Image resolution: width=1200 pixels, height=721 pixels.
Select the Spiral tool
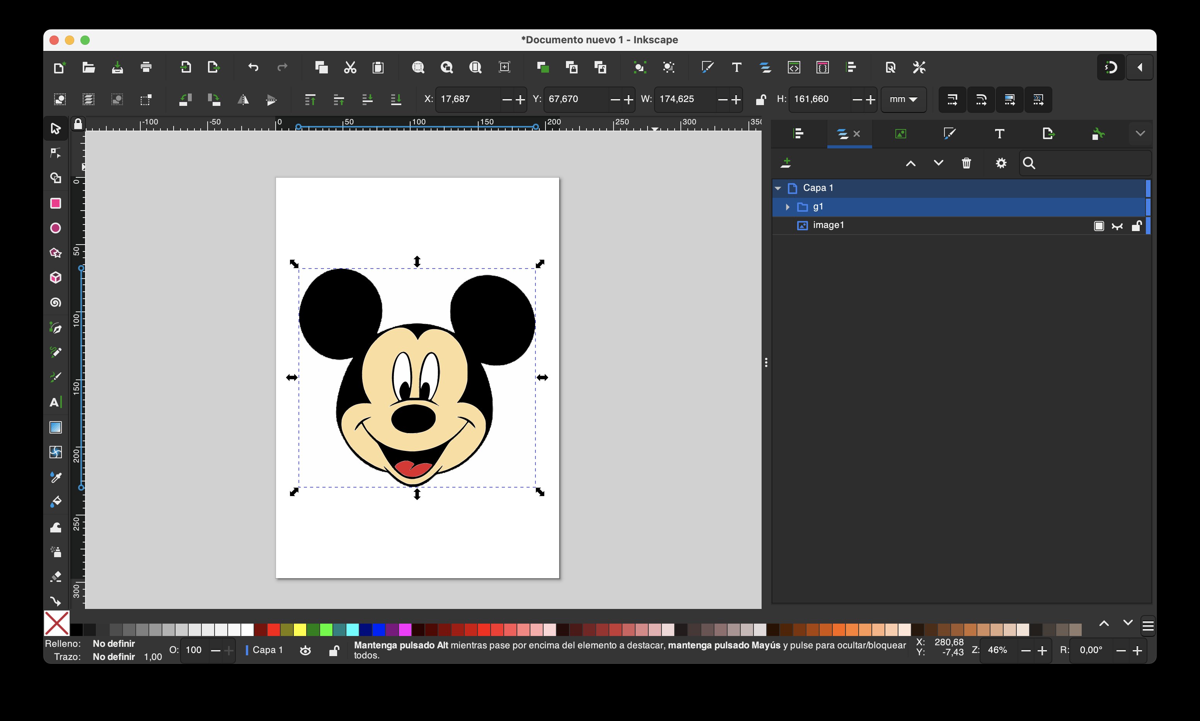coord(55,303)
